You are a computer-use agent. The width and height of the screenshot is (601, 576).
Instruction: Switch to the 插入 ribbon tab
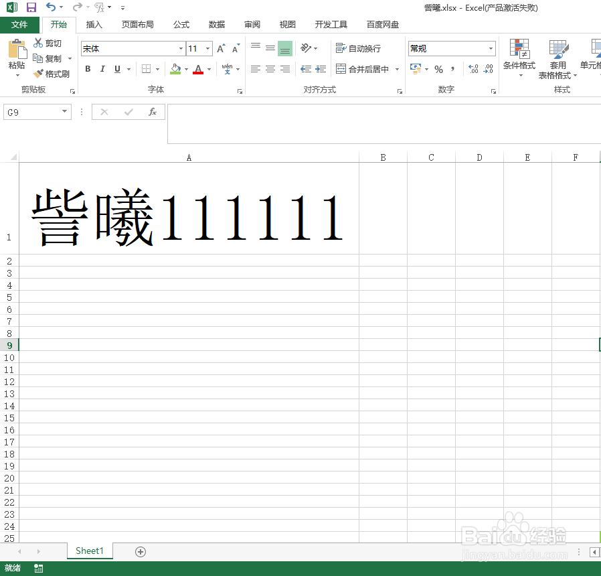click(93, 24)
